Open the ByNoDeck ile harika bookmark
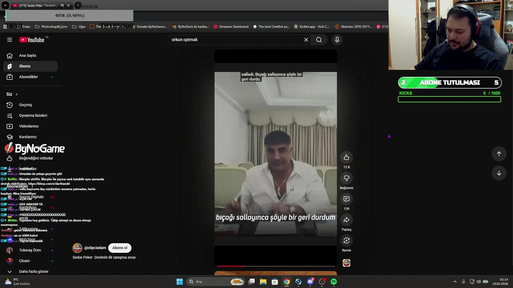The height and width of the screenshot is (288, 513). (190, 27)
